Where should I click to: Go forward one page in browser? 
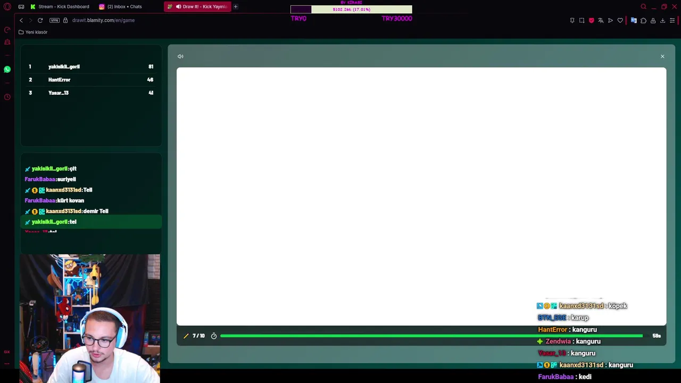(30, 20)
